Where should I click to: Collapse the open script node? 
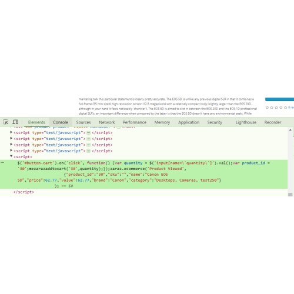[x=11, y=156]
